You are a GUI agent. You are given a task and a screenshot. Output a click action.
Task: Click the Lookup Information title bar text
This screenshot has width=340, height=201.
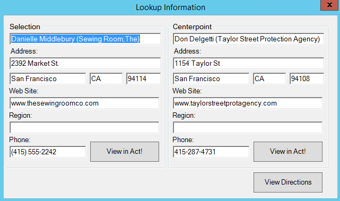pyautogui.click(x=170, y=7)
